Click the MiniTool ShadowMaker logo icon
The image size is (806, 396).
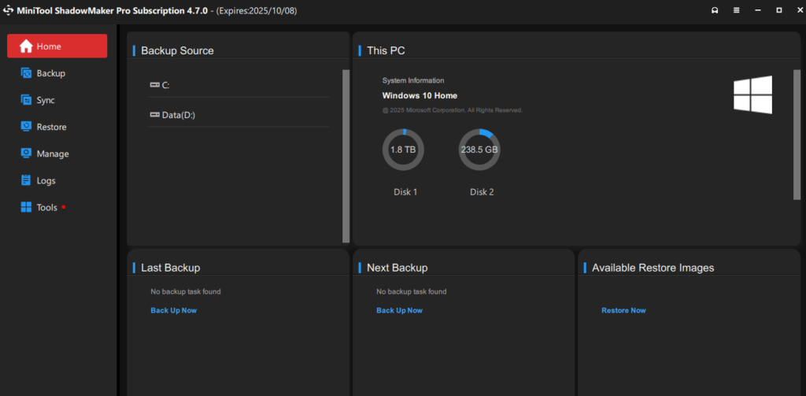(9, 10)
